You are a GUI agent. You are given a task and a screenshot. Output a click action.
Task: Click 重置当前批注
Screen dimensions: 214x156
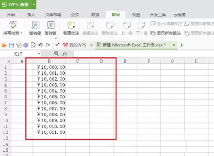pyautogui.click(x=199, y=24)
